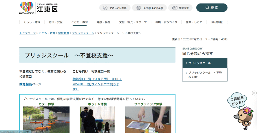Screen dimensions: 257x133
Task: Close the chatbot mascot popup
Action: click(x=254, y=93)
